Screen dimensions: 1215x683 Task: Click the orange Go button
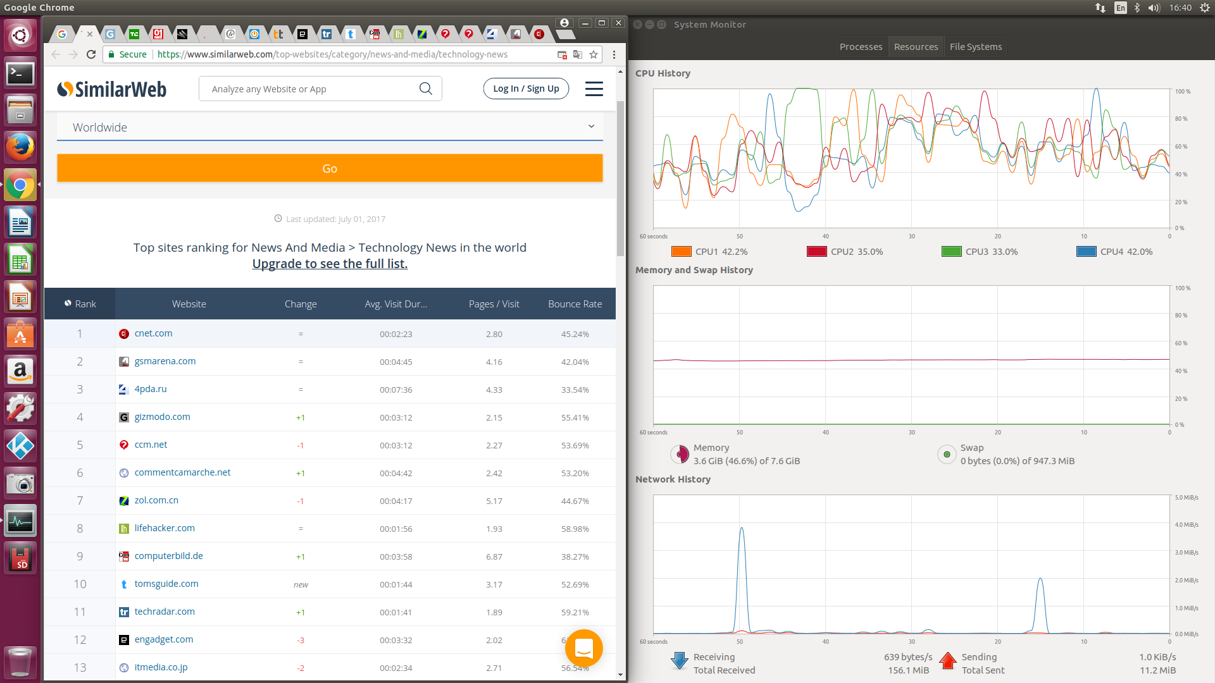330,168
